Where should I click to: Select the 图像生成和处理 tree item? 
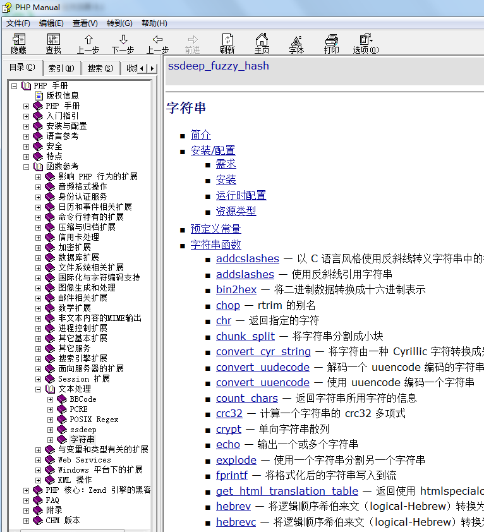[x=87, y=287]
